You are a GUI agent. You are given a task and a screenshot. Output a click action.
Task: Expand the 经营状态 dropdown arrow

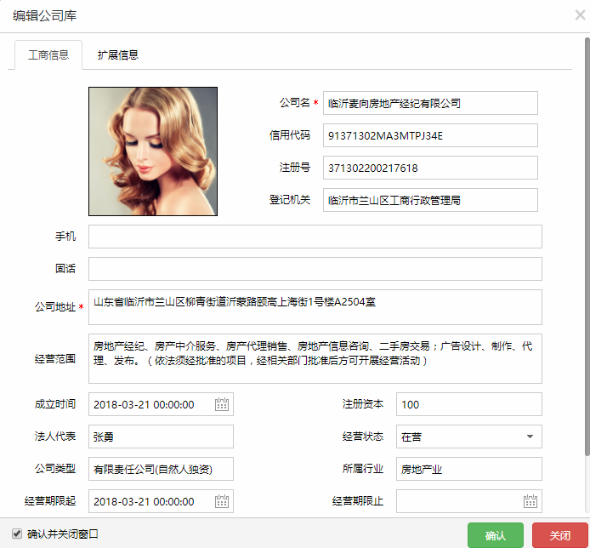click(x=530, y=437)
